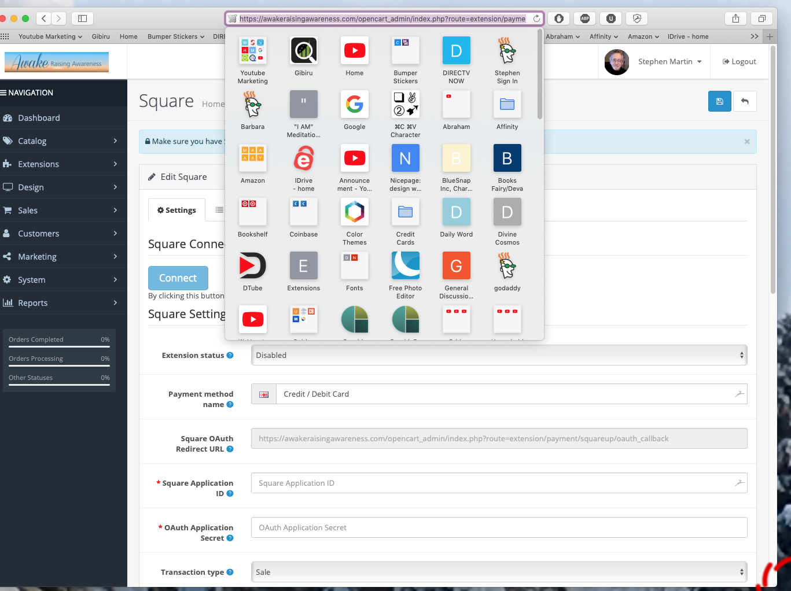Open Adblock Plus extension icon
The width and height of the screenshot is (791, 591).
pyautogui.click(x=585, y=19)
